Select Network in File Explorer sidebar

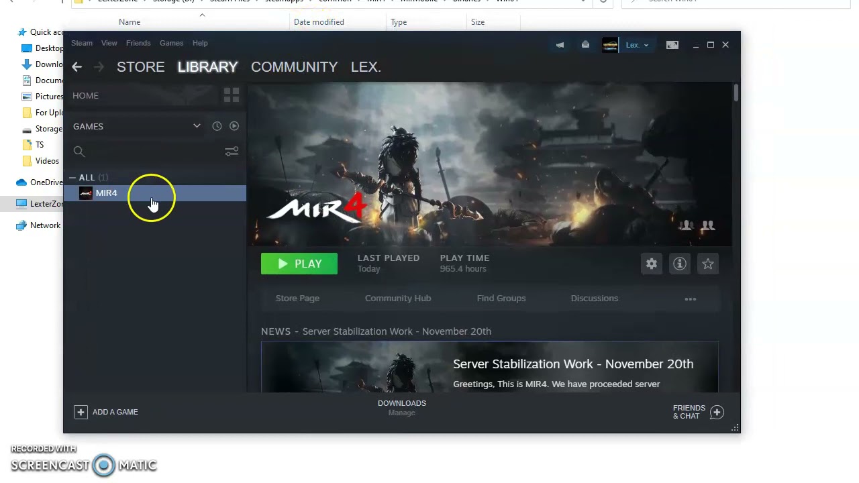tap(38, 225)
